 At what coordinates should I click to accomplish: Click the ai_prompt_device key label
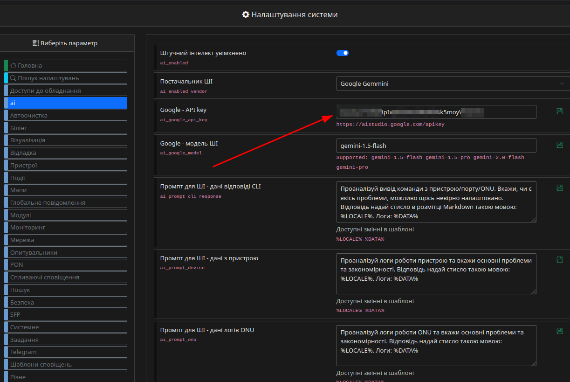tap(182, 268)
